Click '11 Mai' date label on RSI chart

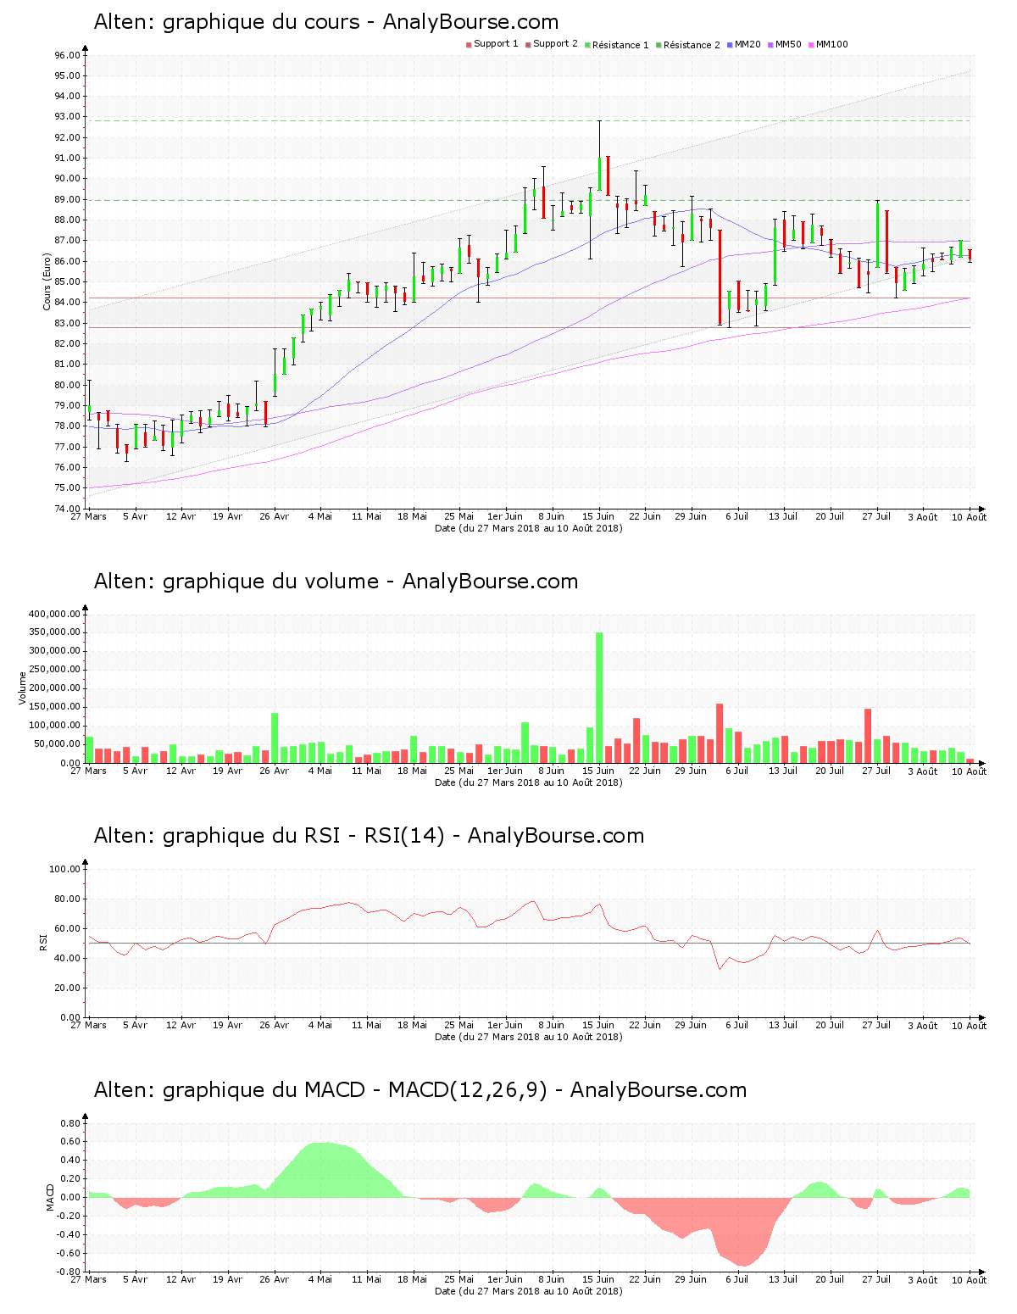[367, 1025]
